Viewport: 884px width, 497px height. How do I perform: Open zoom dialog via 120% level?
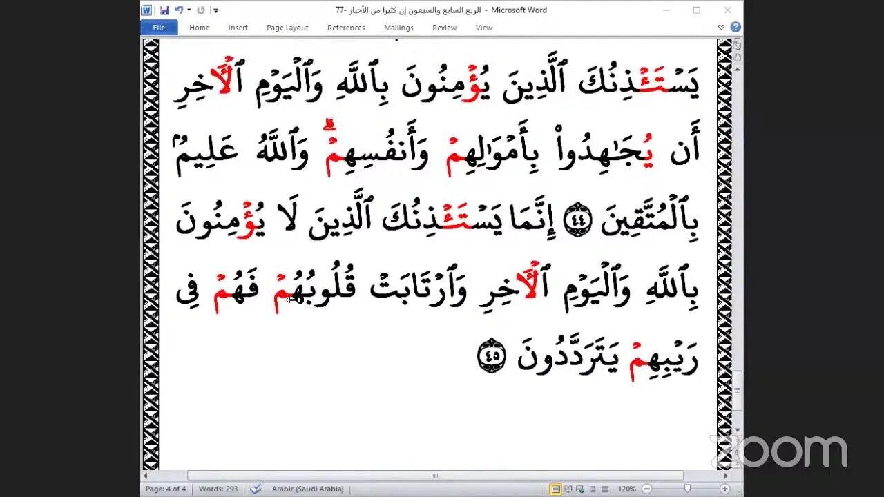click(627, 489)
